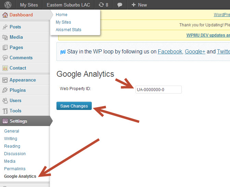230x187 pixels.
Task: Follow the Google+ link
Action: pos(195,52)
